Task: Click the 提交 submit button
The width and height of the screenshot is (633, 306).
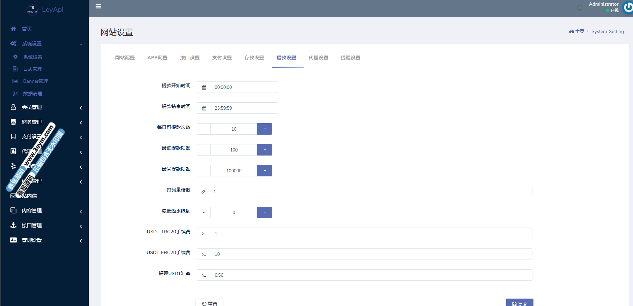Action: 520,303
